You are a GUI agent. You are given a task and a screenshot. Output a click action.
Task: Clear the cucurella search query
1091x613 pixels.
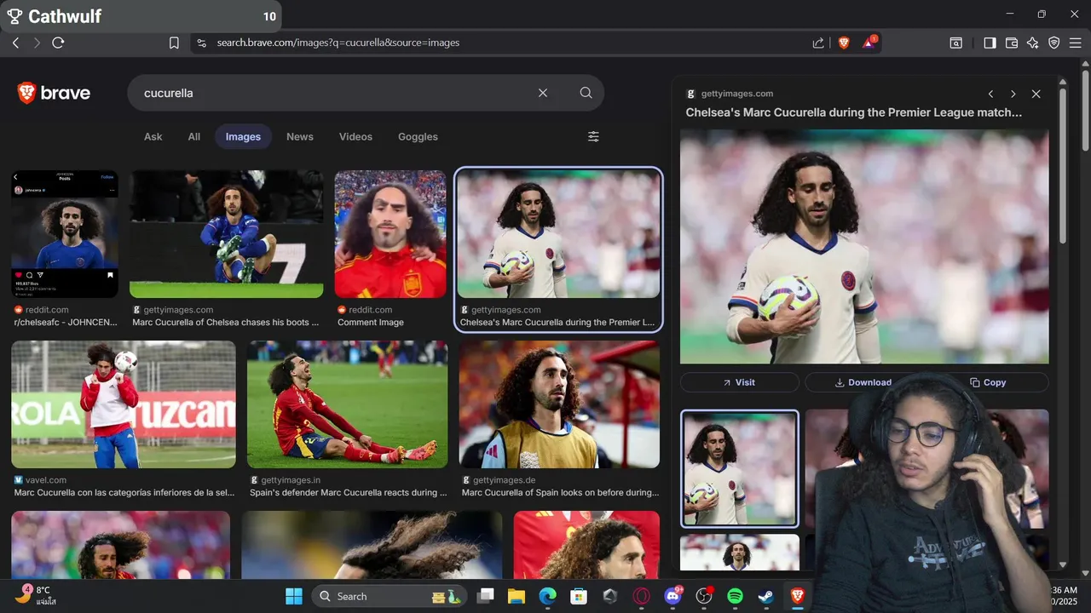(x=543, y=93)
